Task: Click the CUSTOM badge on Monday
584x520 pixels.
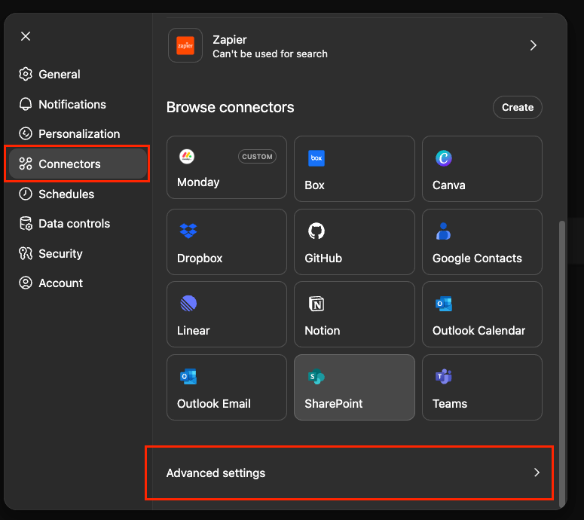Action: 257,157
